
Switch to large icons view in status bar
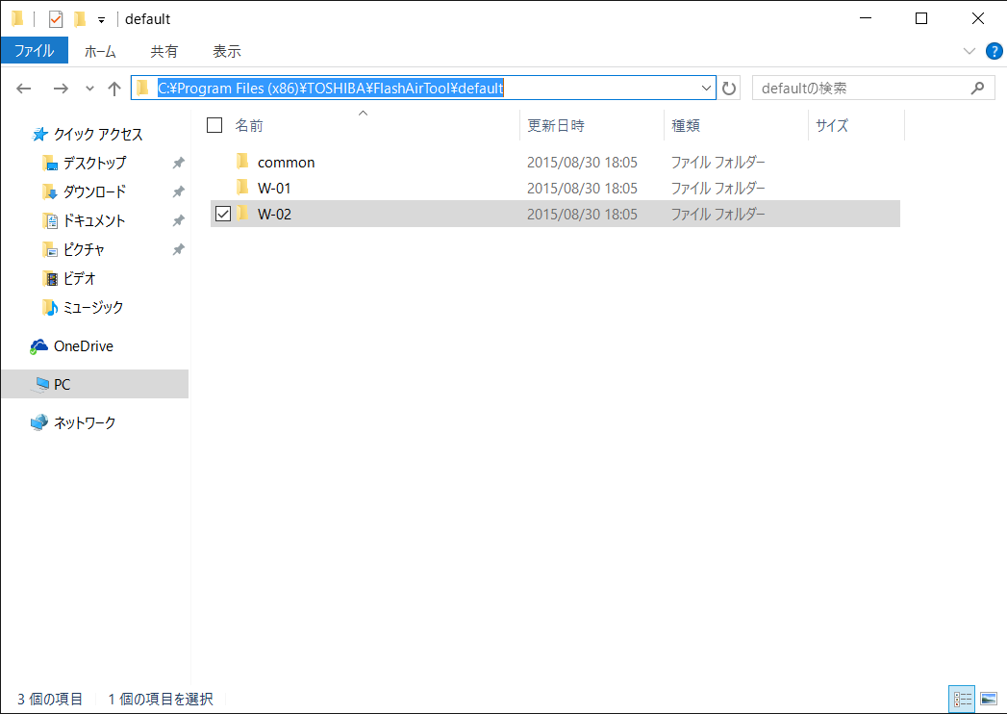[989, 700]
